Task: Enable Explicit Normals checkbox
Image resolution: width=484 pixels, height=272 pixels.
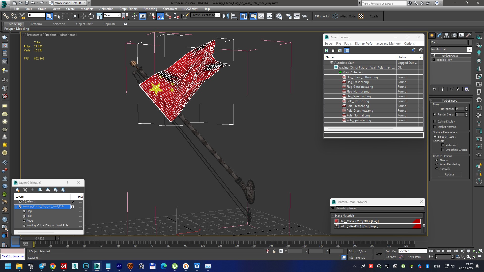Action: click(x=435, y=127)
